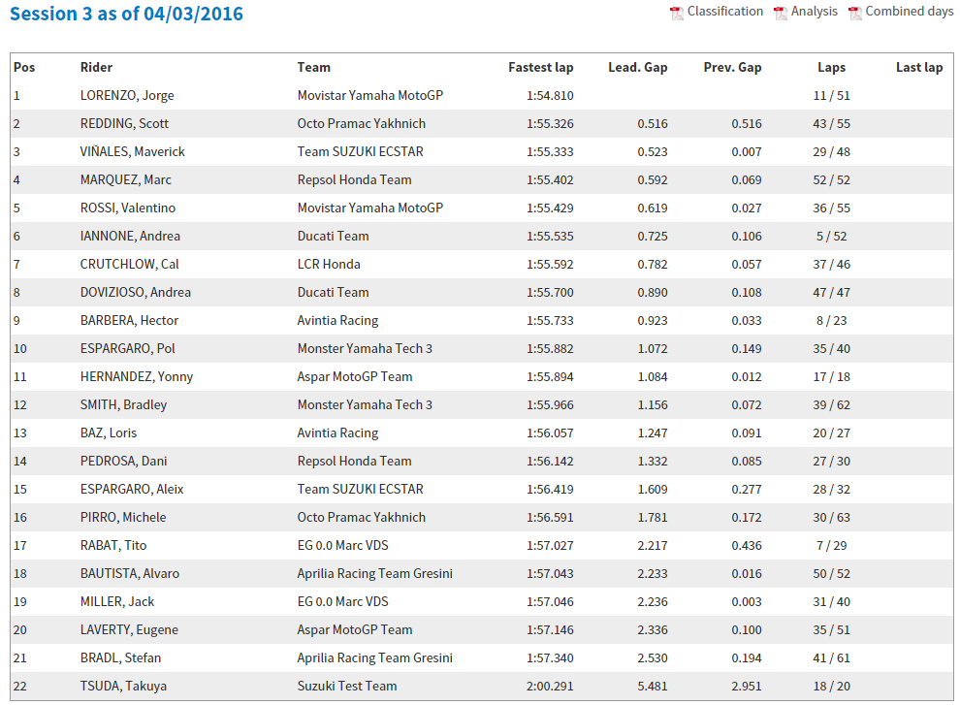Click the Last lap column header

coord(918,67)
